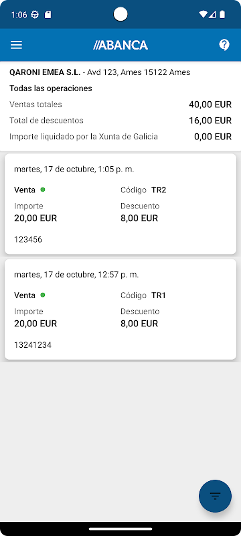Tap green status dot on TR2 sale
The height and width of the screenshot is (536, 241).
click(x=43, y=190)
